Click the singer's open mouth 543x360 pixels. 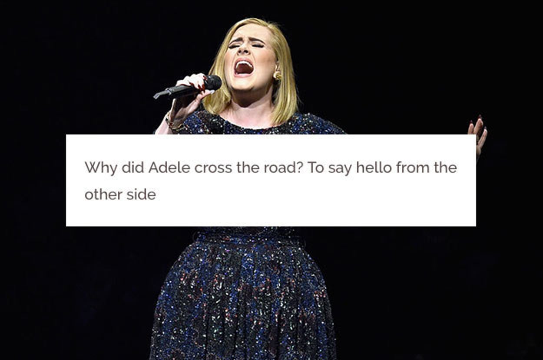[x=244, y=67]
